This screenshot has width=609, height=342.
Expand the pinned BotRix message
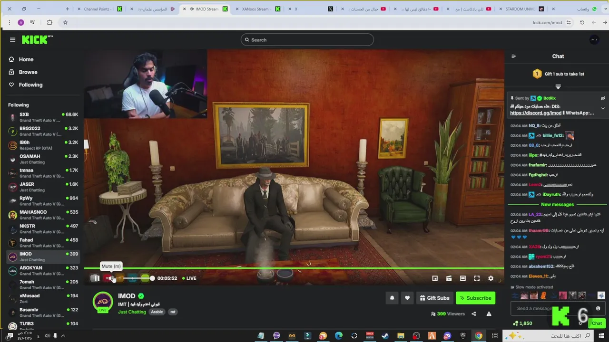pos(603,108)
